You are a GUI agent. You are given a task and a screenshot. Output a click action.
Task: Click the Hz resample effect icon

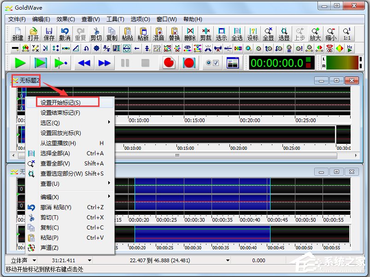[x=349, y=48]
